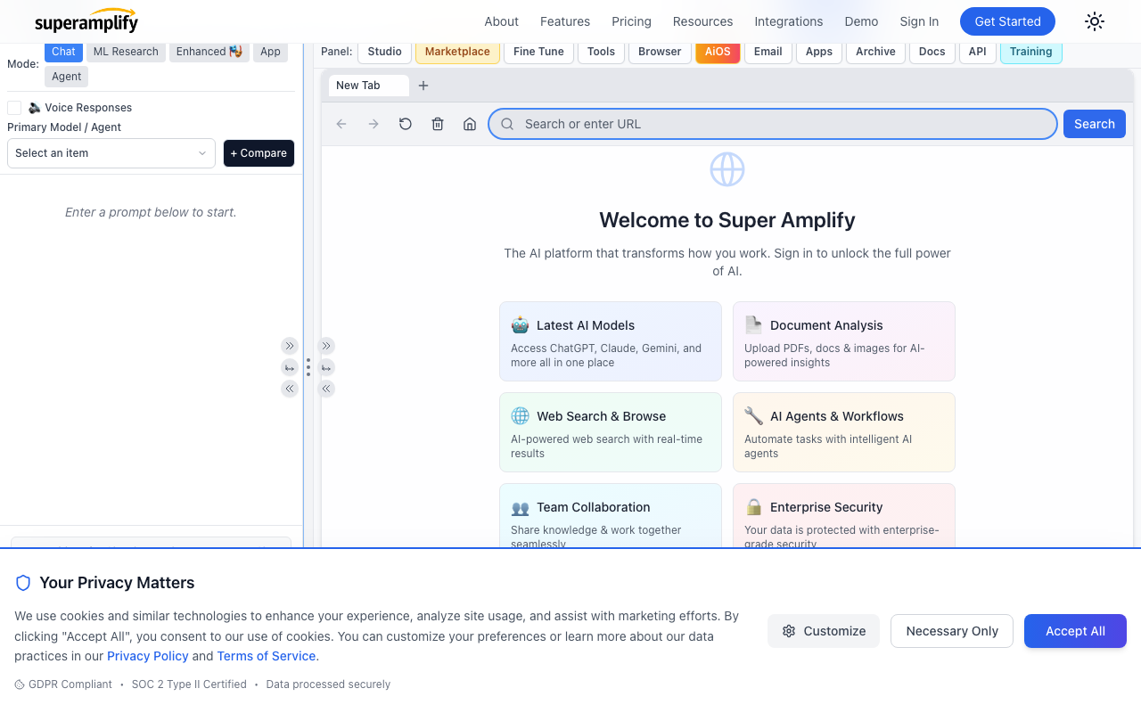Enable the Voice Responses checkbox

[x=14, y=108]
